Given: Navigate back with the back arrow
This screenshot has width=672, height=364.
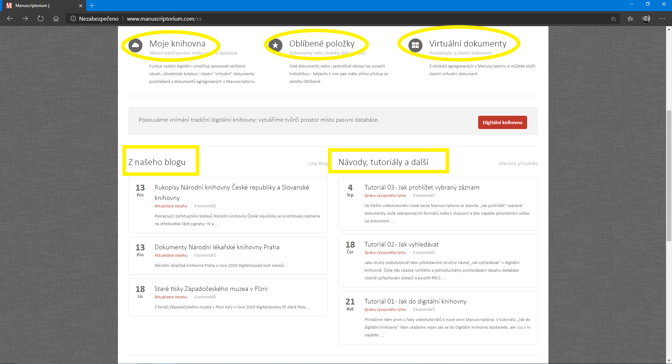Looking at the screenshot, I should coord(10,19).
